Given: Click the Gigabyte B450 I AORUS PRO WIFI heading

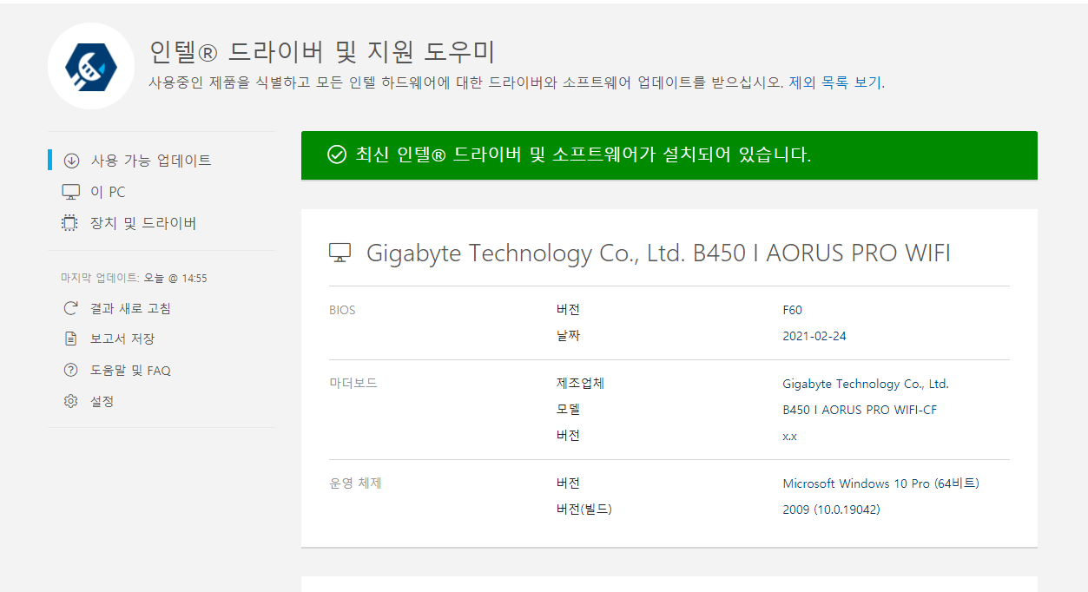Looking at the screenshot, I should pyautogui.click(x=658, y=253).
